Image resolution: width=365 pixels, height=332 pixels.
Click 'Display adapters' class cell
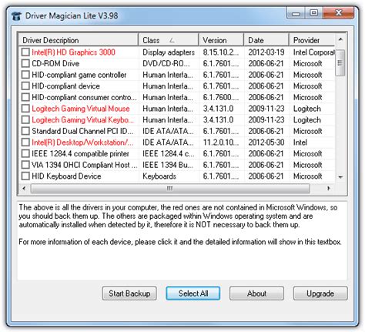(169, 52)
